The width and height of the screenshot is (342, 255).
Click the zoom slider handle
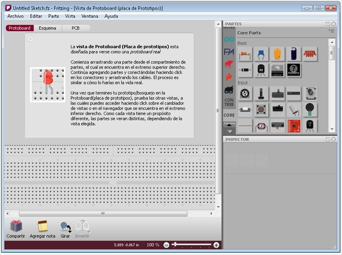[175, 245]
